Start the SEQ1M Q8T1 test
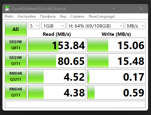Viewport: 151px width, 115px height. click(x=16, y=45)
